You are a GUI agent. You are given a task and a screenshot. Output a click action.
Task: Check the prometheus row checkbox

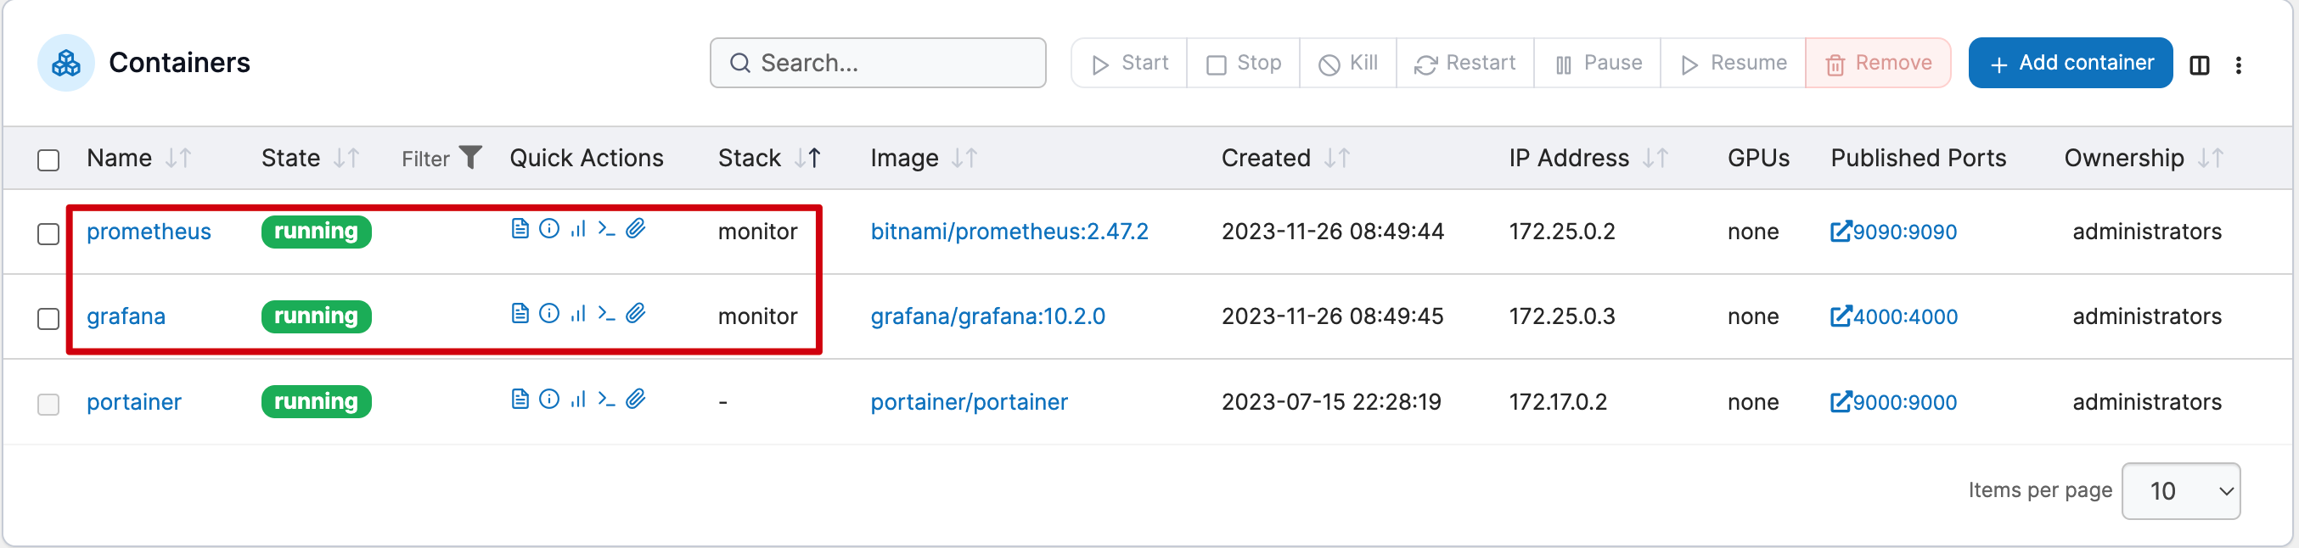click(48, 234)
